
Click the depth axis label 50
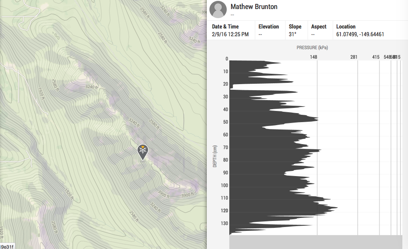point(225,122)
